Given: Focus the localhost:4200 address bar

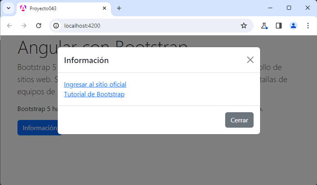Looking at the screenshot, I should pyautogui.click(x=151, y=26).
